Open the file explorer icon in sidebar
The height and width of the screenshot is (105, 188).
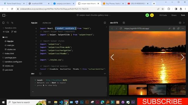pos(3,23)
